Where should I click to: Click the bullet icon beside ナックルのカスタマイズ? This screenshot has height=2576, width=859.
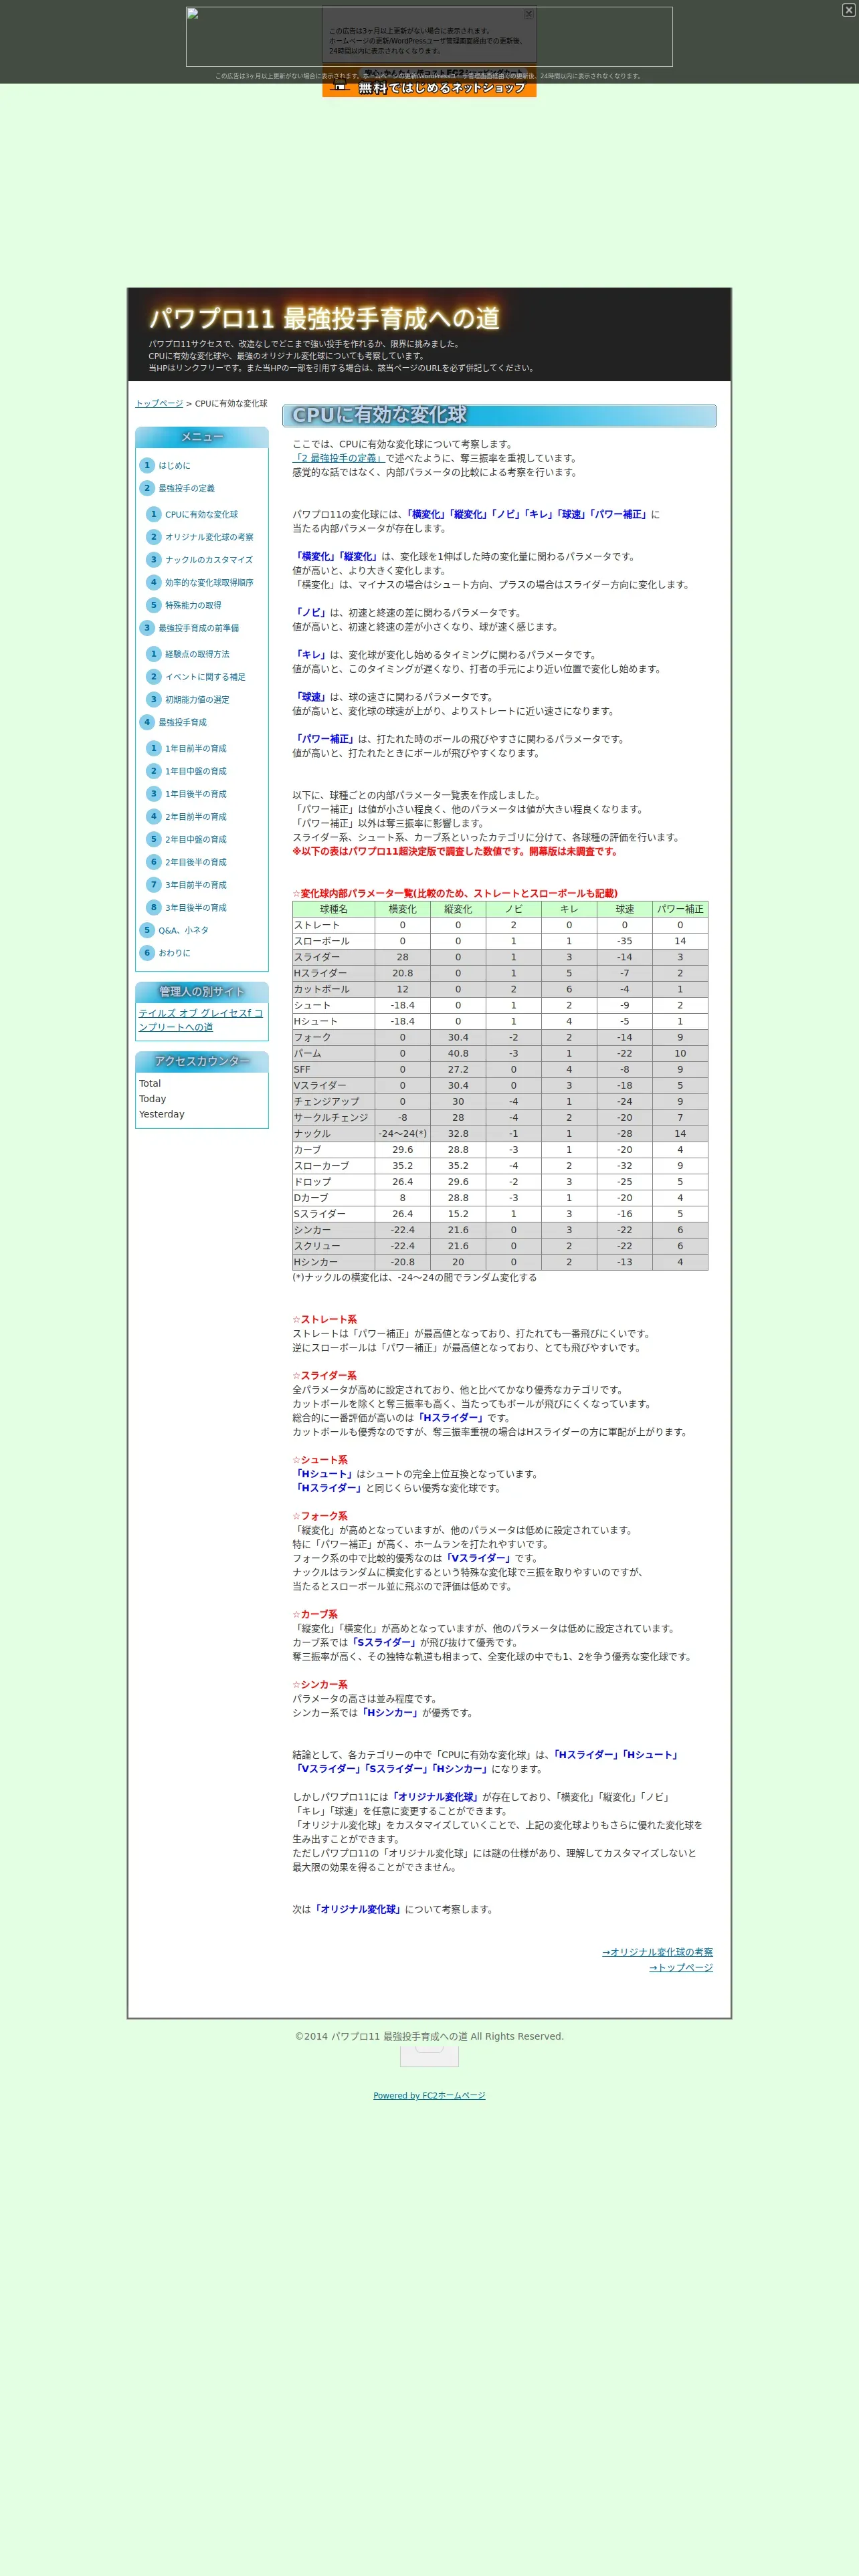coord(154,560)
